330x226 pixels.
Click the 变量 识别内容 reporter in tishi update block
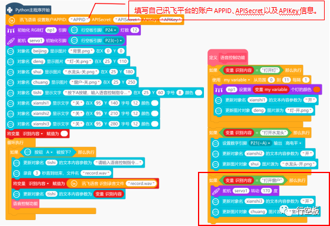pyautogui.click(x=109, y=194)
